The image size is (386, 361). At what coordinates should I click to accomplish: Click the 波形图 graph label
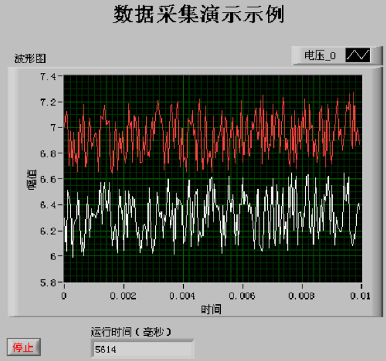click(x=30, y=58)
